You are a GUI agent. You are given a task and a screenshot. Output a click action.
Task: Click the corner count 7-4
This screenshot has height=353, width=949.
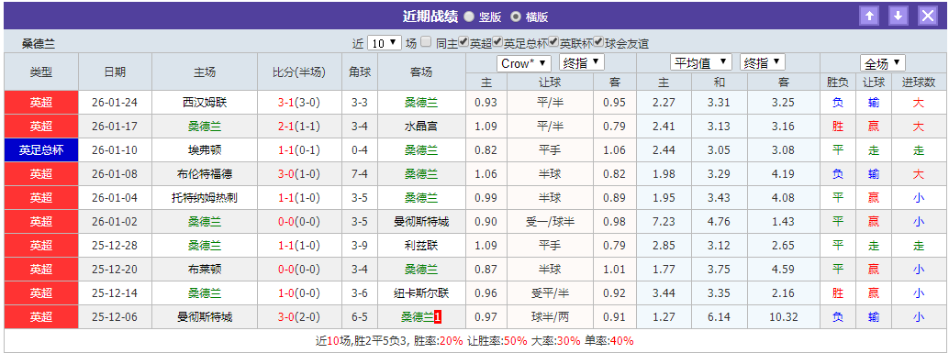360,174
